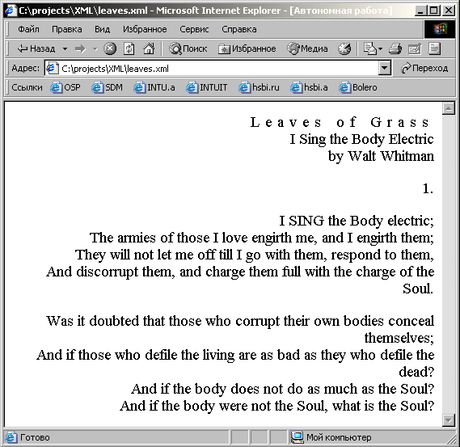Click the line starting 'The armies of those'

(262, 238)
